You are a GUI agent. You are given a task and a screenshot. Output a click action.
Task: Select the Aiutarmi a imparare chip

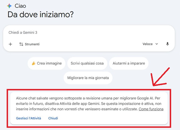[129, 63]
